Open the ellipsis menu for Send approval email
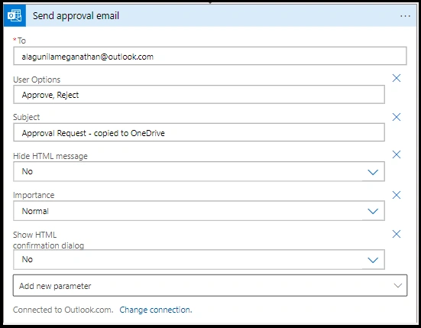This screenshot has width=421, height=328. [x=405, y=16]
